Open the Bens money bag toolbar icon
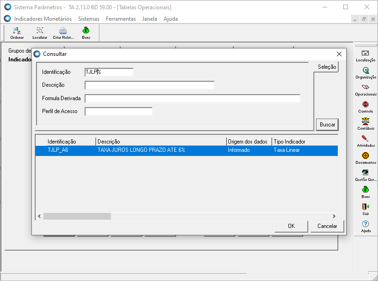 [x=86, y=33]
